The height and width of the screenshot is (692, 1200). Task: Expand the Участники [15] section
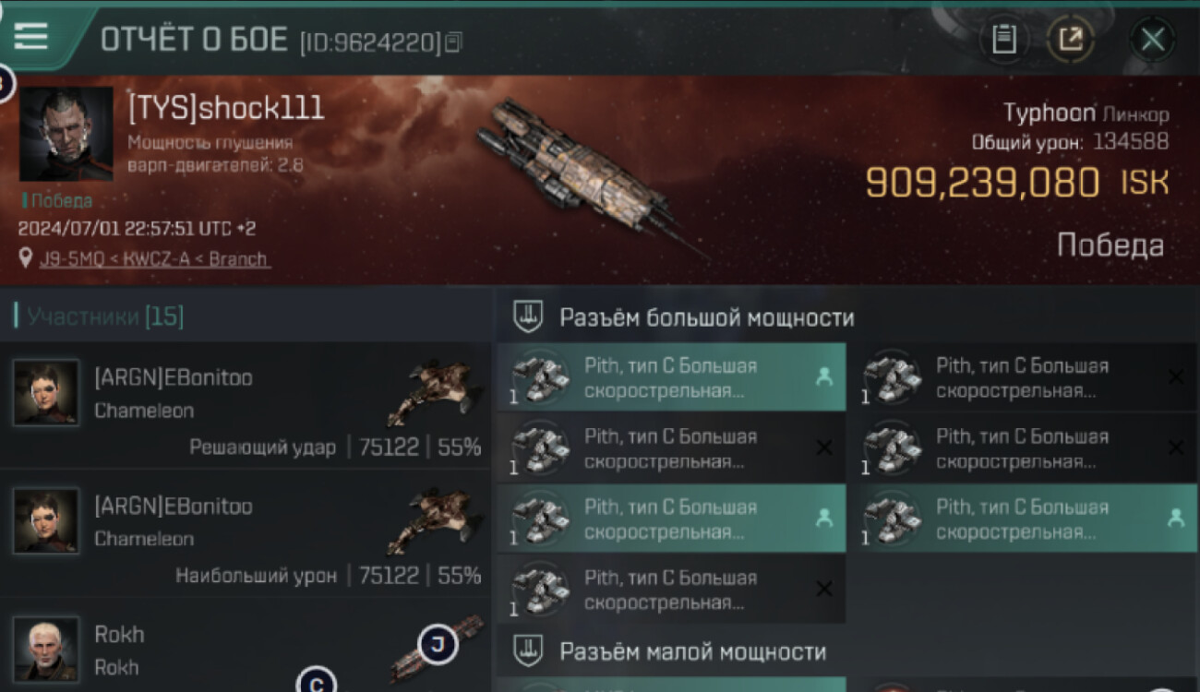[x=100, y=316]
